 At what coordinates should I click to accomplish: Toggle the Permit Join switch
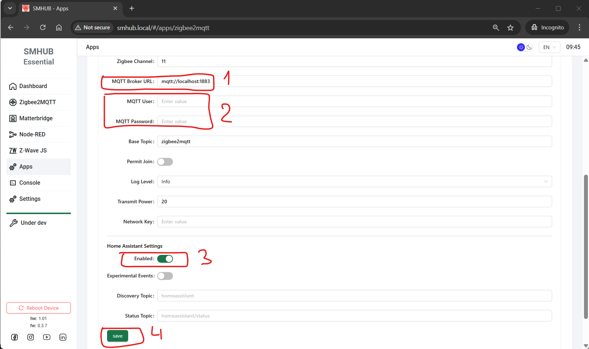pyautogui.click(x=165, y=162)
